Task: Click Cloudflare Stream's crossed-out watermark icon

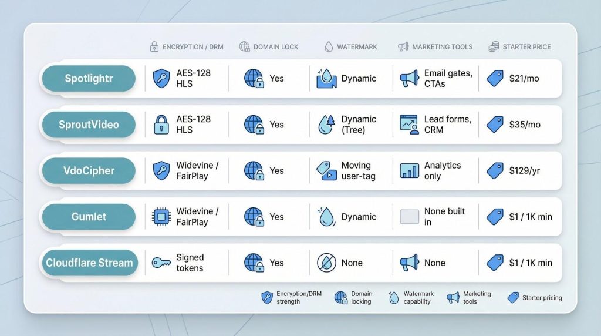Action: click(326, 263)
